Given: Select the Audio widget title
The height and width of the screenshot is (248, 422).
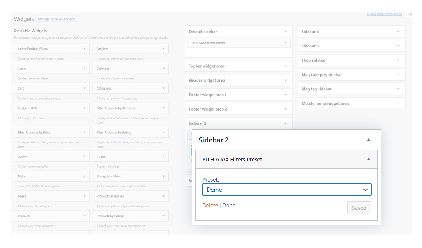Looking at the screenshot, I should 22,69.
